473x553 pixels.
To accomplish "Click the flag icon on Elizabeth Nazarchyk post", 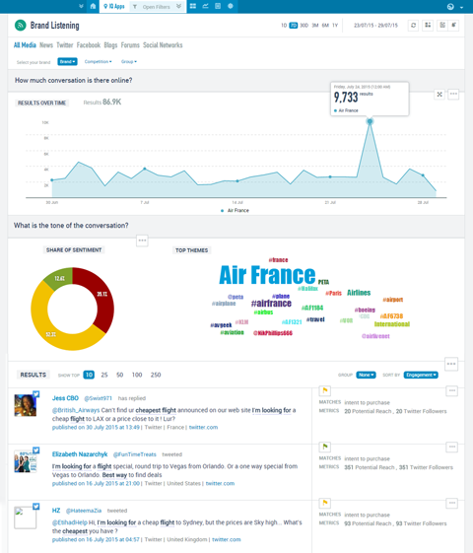I will coord(325,447).
